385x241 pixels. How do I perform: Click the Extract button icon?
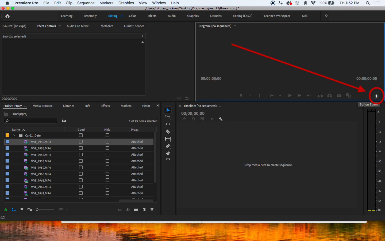pos(329,96)
